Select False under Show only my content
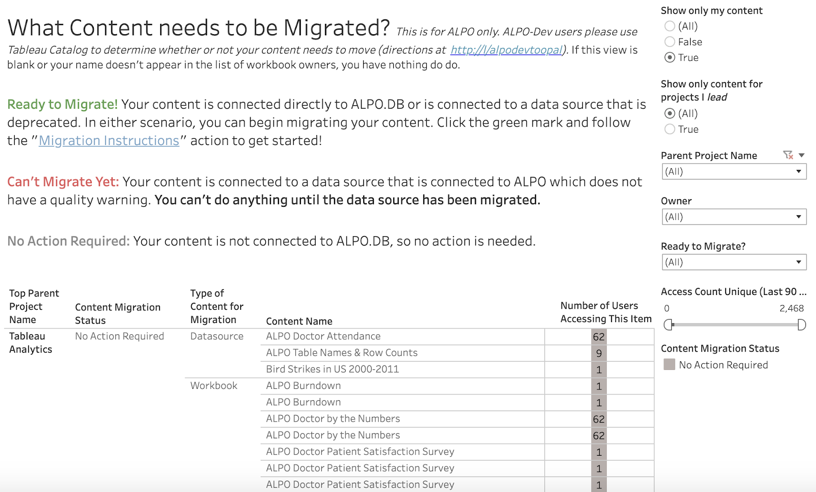This screenshot has width=816, height=492. tap(670, 42)
